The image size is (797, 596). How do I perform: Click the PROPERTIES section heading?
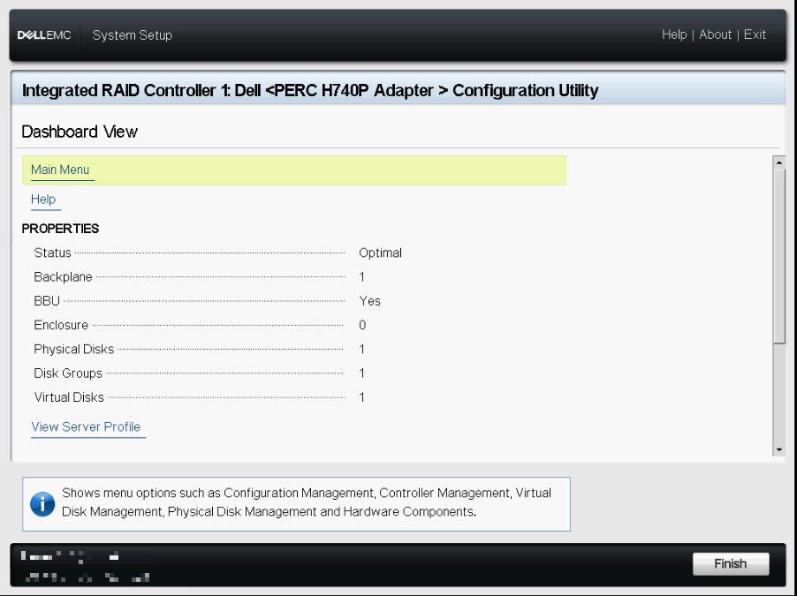(x=60, y=229)
